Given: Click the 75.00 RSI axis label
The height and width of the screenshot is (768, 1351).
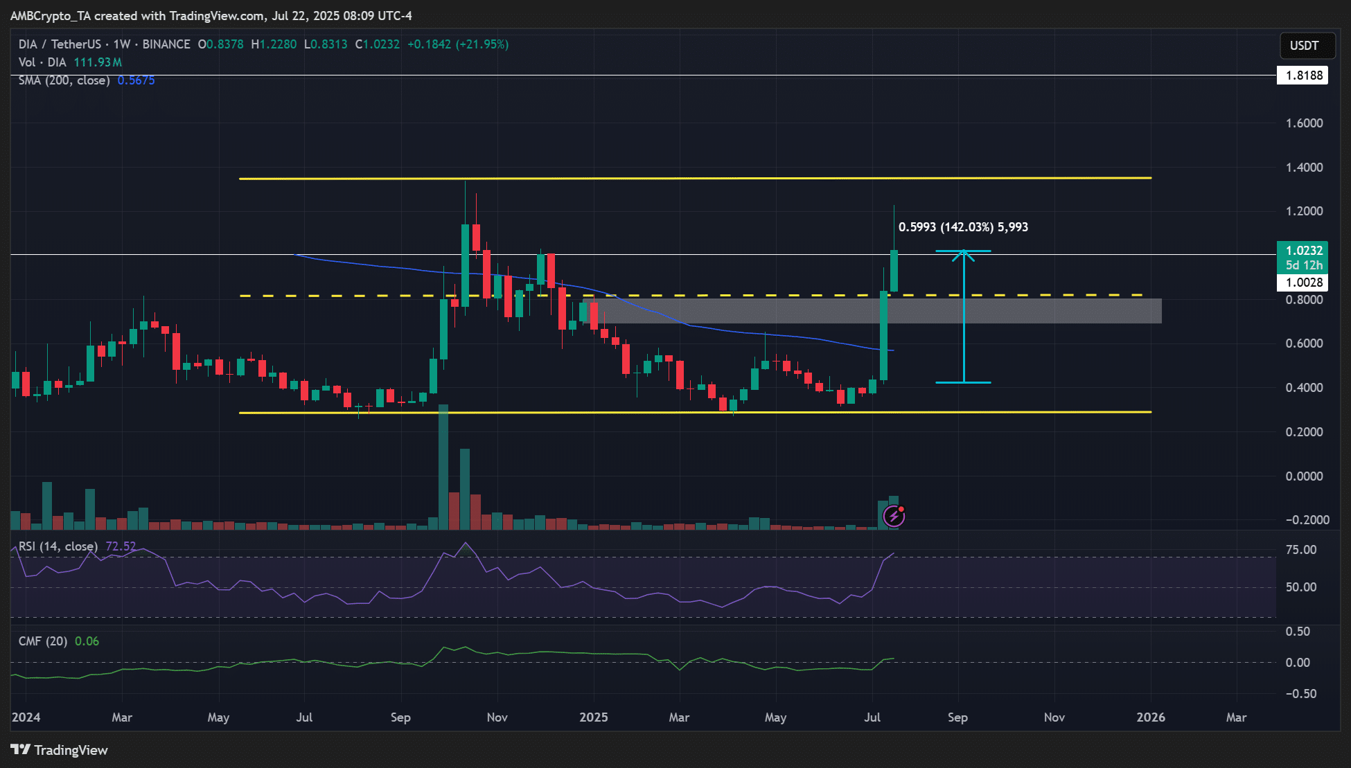Looking at the screenshot, I should (x=1301, y=550).
